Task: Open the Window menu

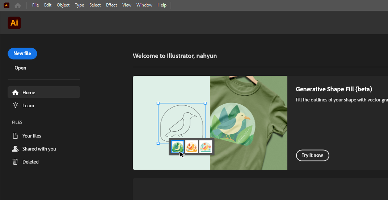Action: pos(144,5)
